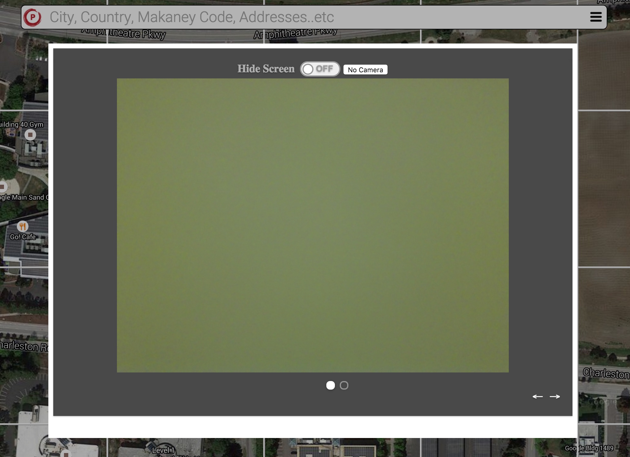
Task: Select the first carousel dot indicator
Action: [x=330, y=385]
